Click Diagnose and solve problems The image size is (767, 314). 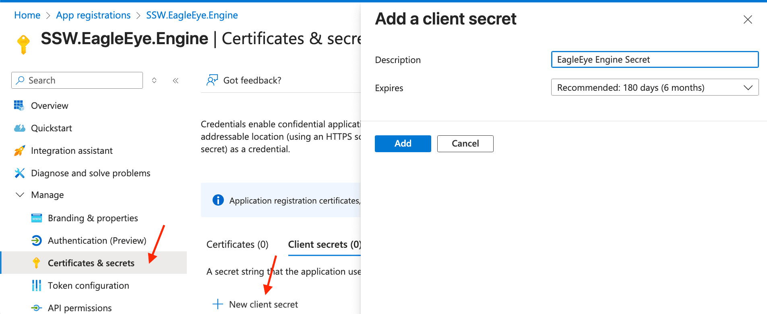coord(91,173)
